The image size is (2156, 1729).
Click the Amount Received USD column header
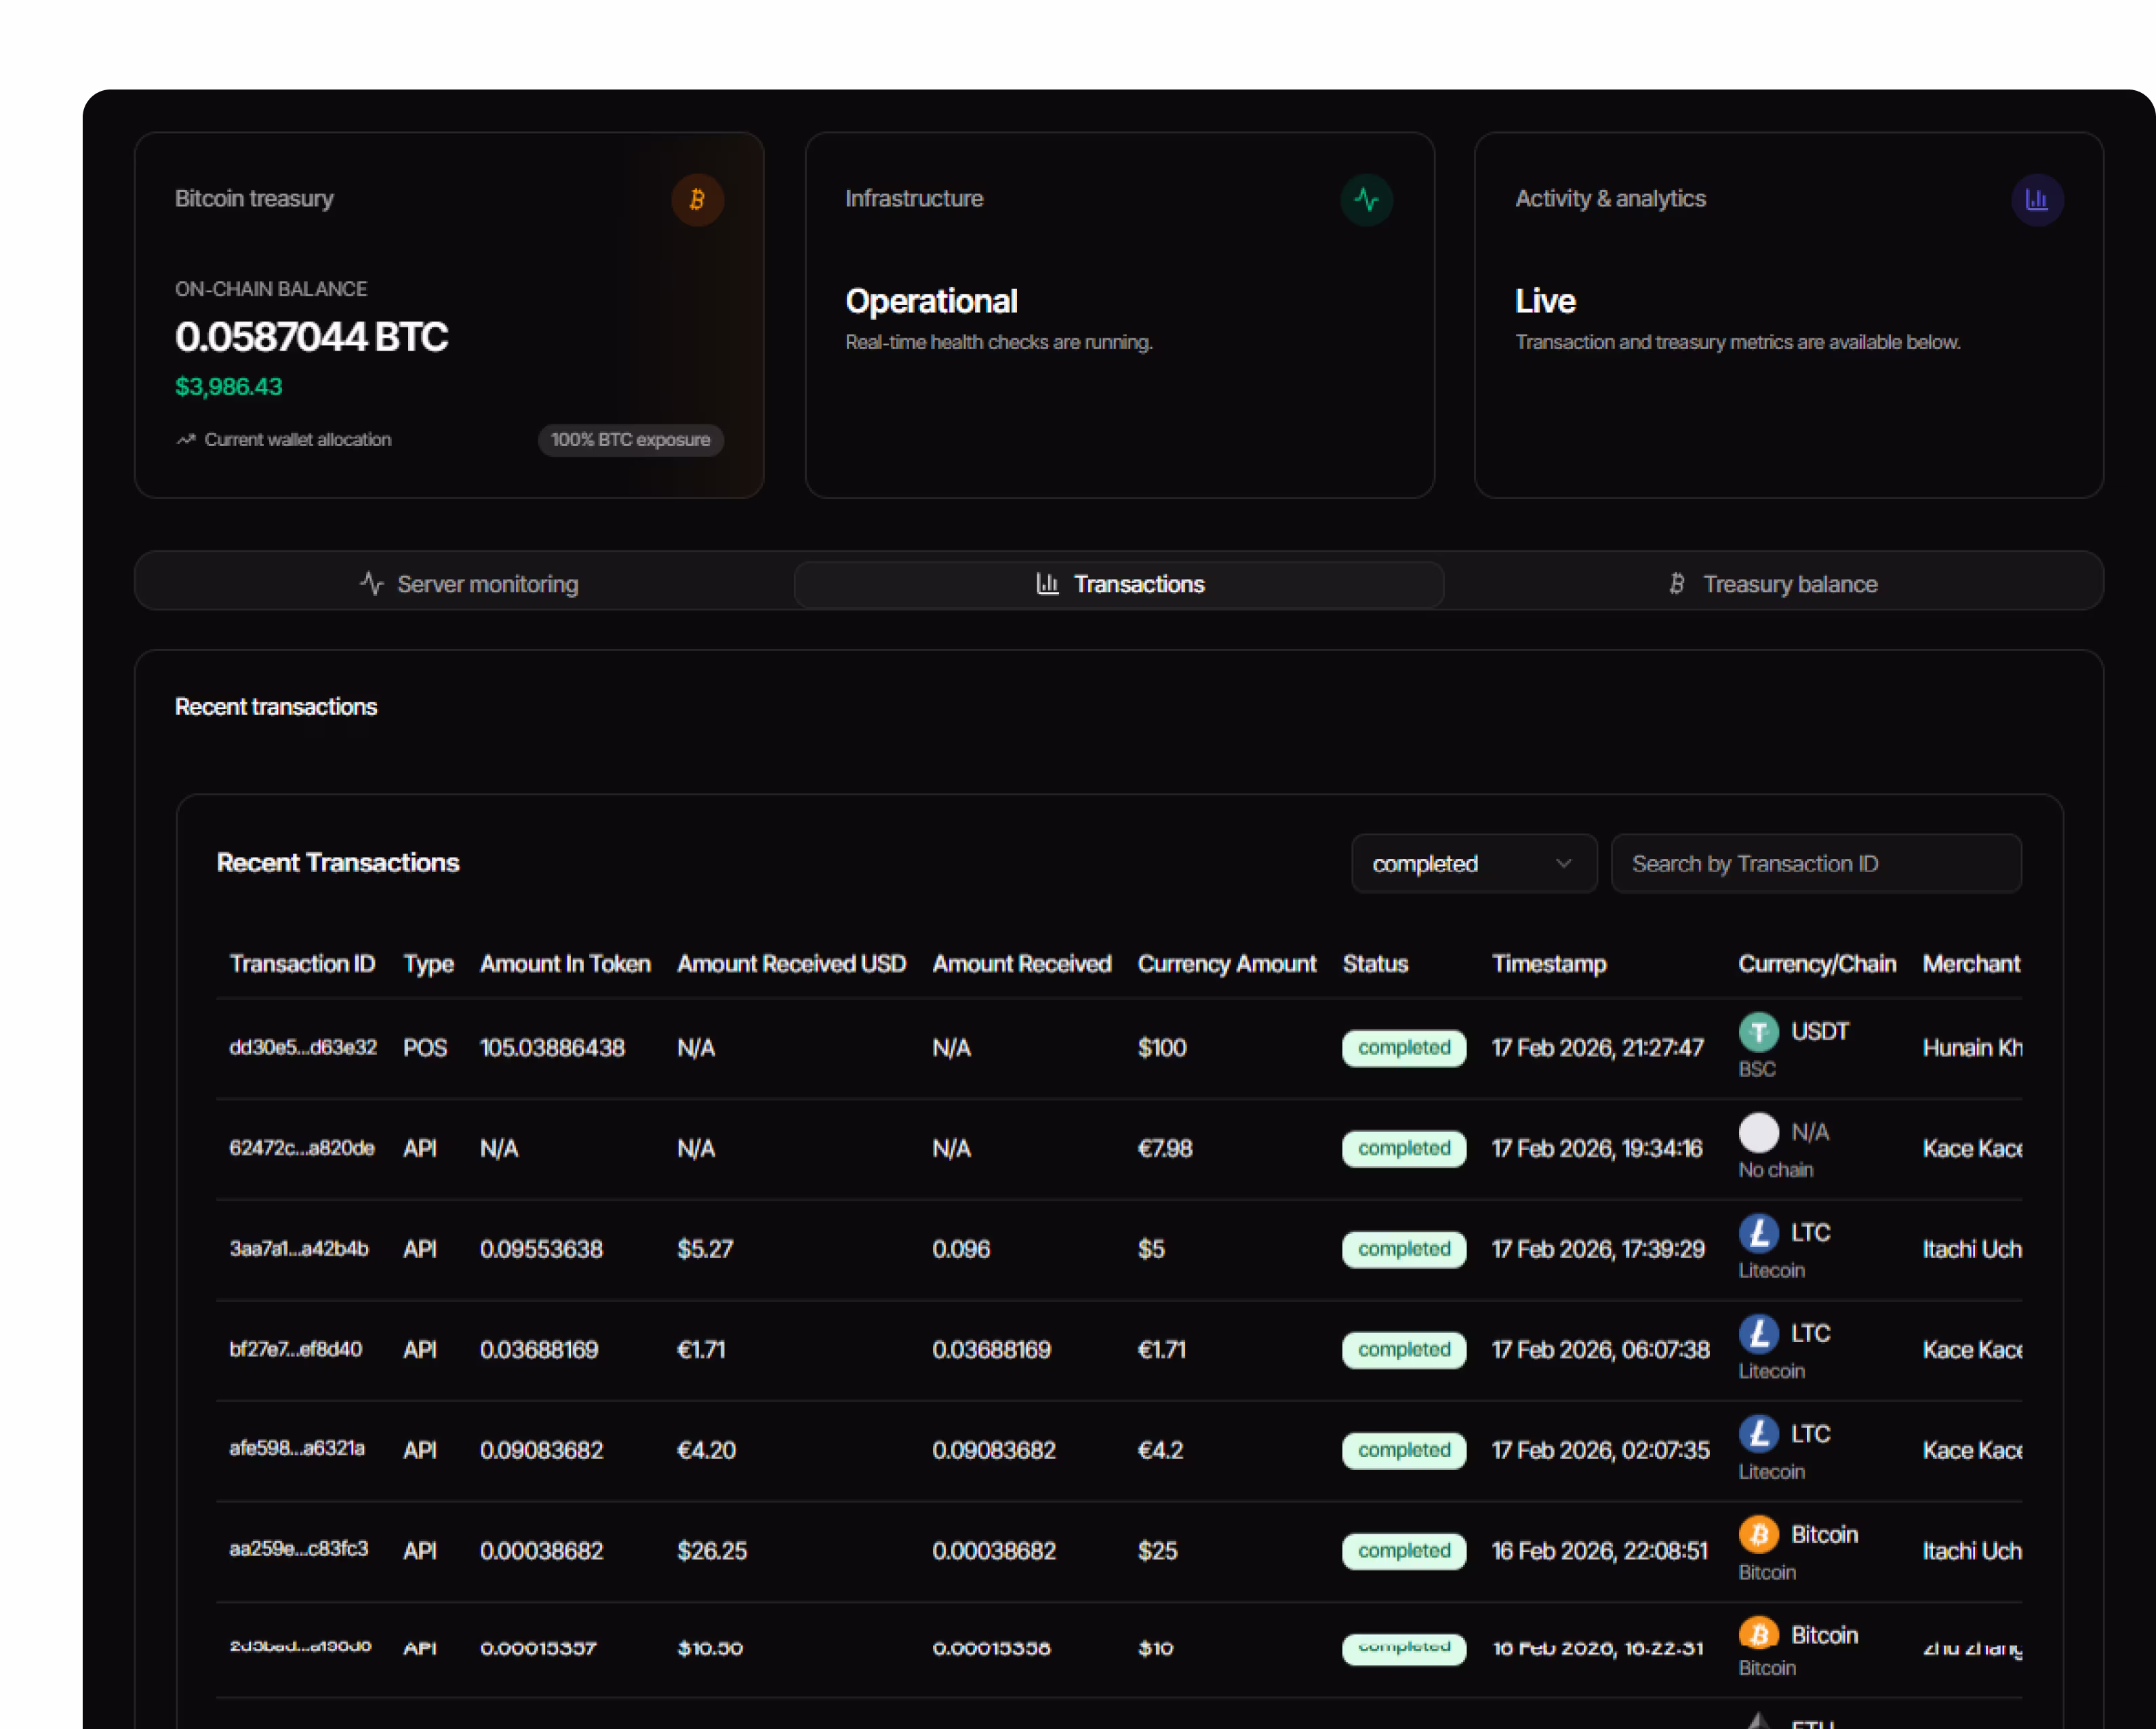pos(791,964)
